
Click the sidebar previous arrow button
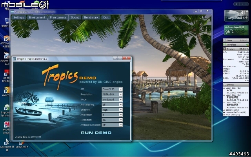pyautogui.click(x=243, y=4)
